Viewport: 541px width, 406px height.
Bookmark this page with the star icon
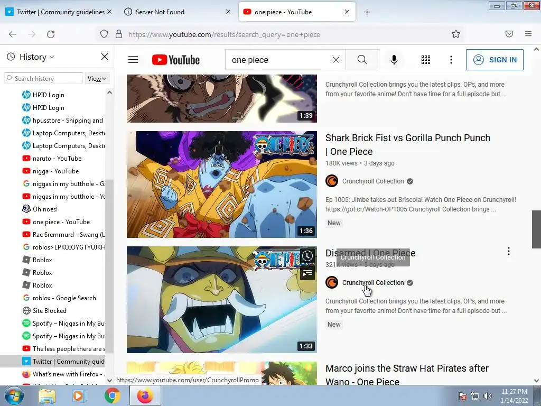tap(456, 34)
